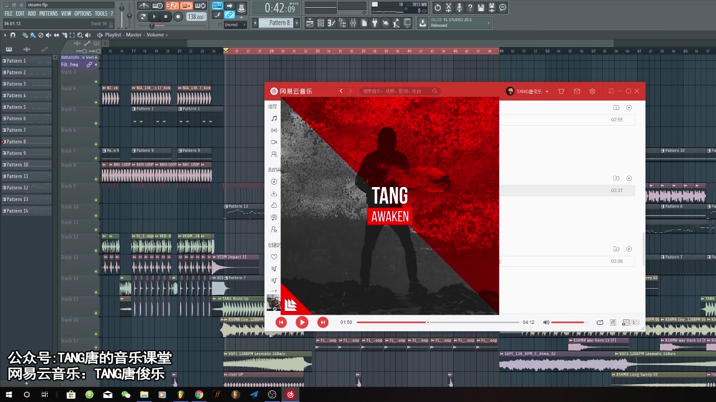Select the playlist zoom magnifier tool
This screenshot has height=402, width=716.
click(x=80, y=35)
